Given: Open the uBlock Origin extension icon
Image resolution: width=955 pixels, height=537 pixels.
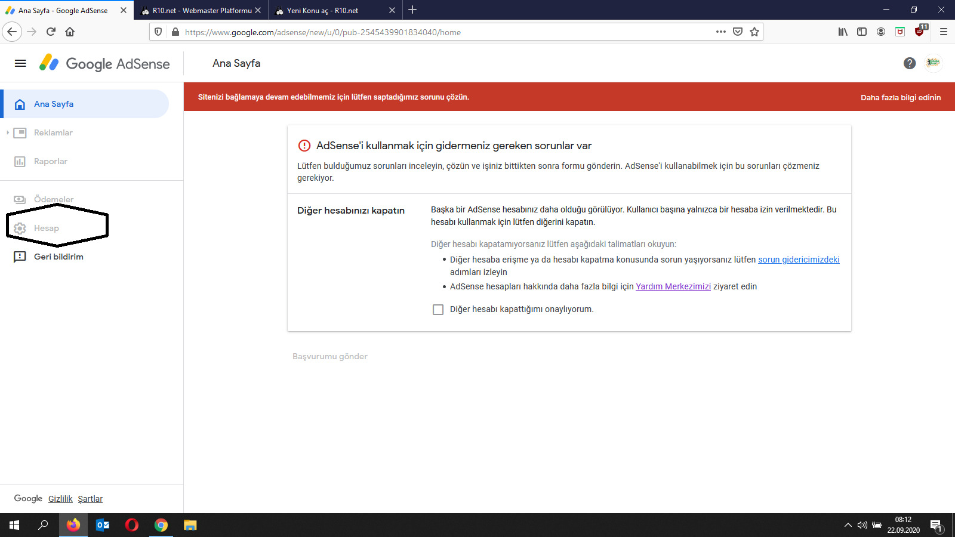Looking at the screenshot, I should click(x=920, y=31).
